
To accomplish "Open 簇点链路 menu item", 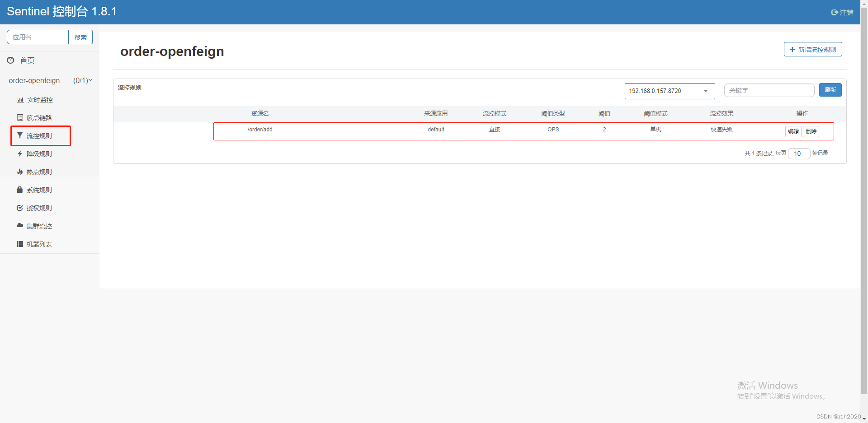I will pyautogui.click(x=39, y=118).
